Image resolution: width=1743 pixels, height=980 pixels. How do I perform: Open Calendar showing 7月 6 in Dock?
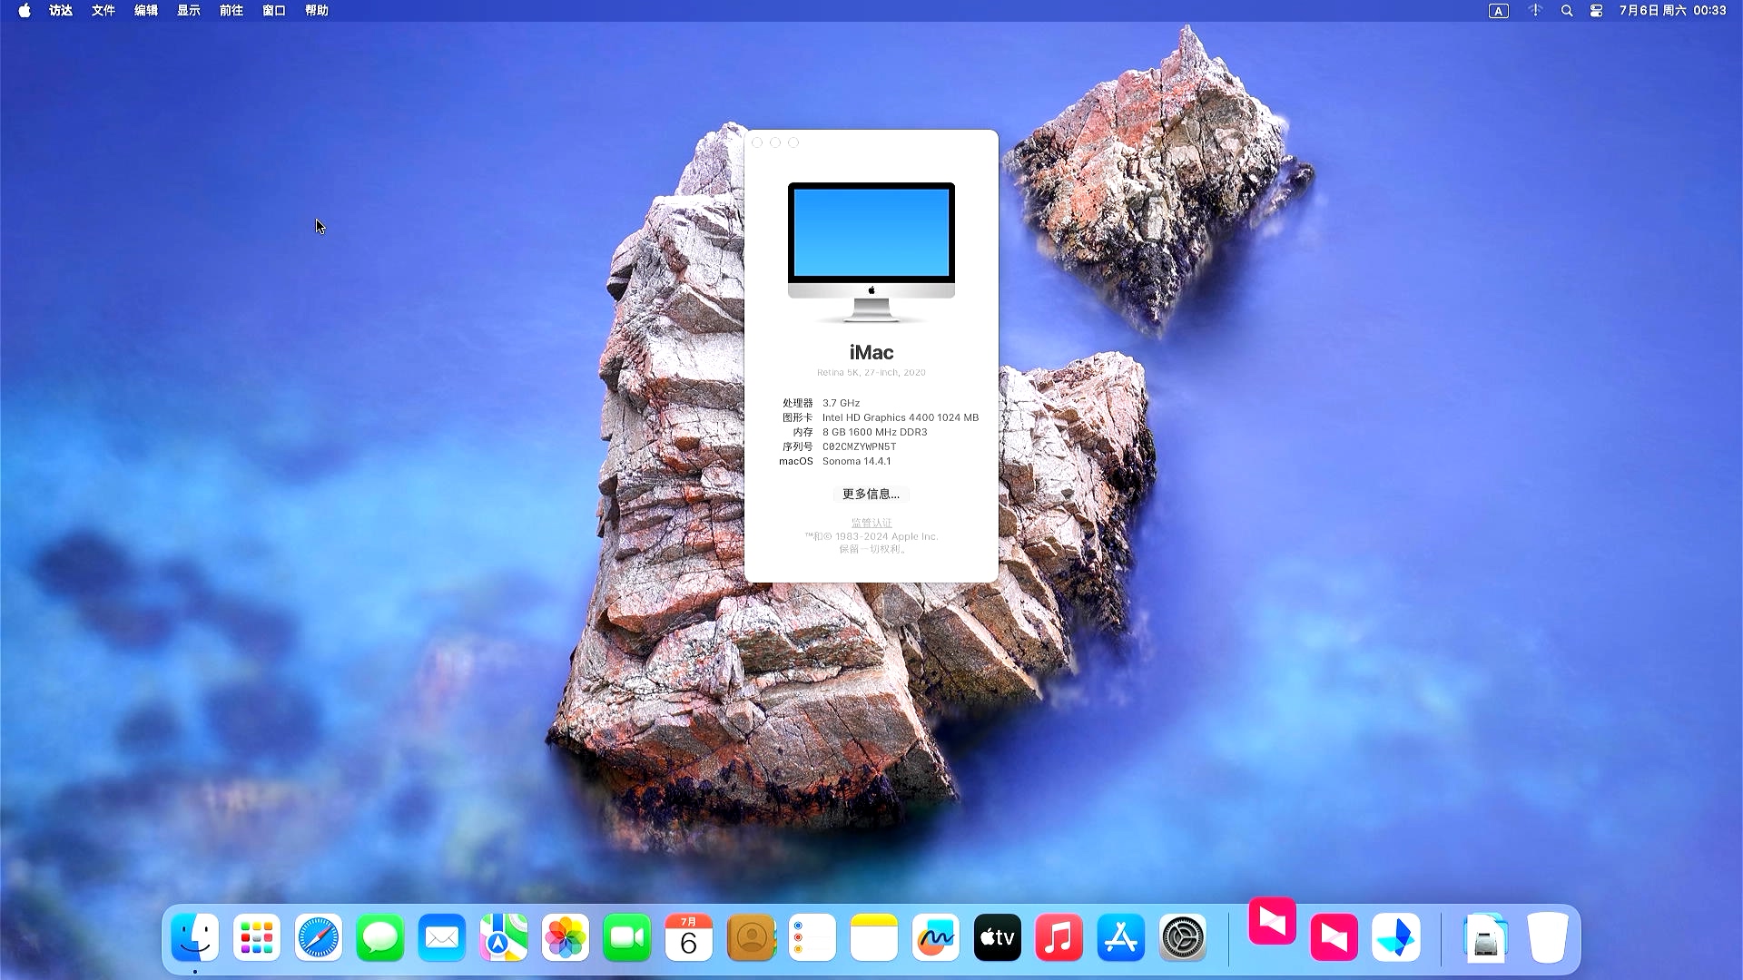pos(689,938)
